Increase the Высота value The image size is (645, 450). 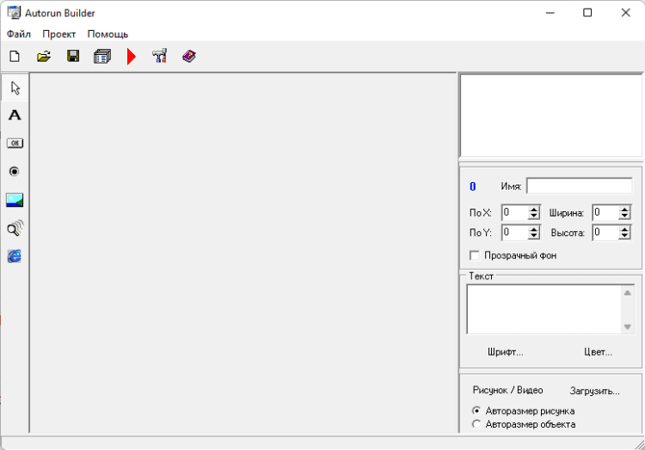(x=624, y=229)
